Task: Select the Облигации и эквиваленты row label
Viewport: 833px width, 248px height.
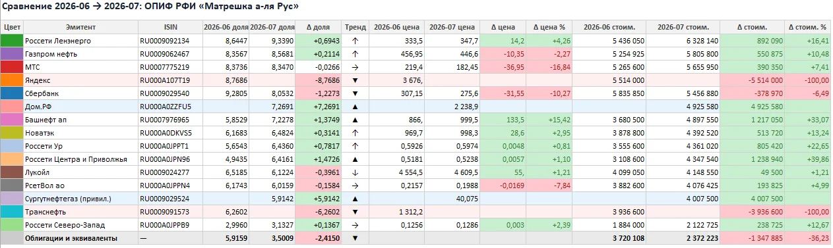Action: [80, 237]
